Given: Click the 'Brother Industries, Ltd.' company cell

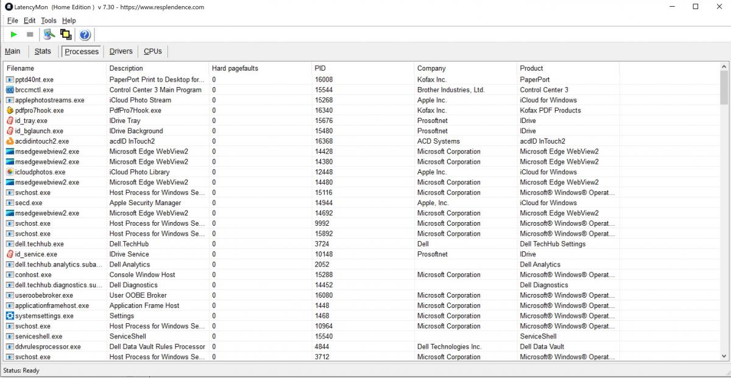Looking at the screenshot, I should (x=451, y=90).
